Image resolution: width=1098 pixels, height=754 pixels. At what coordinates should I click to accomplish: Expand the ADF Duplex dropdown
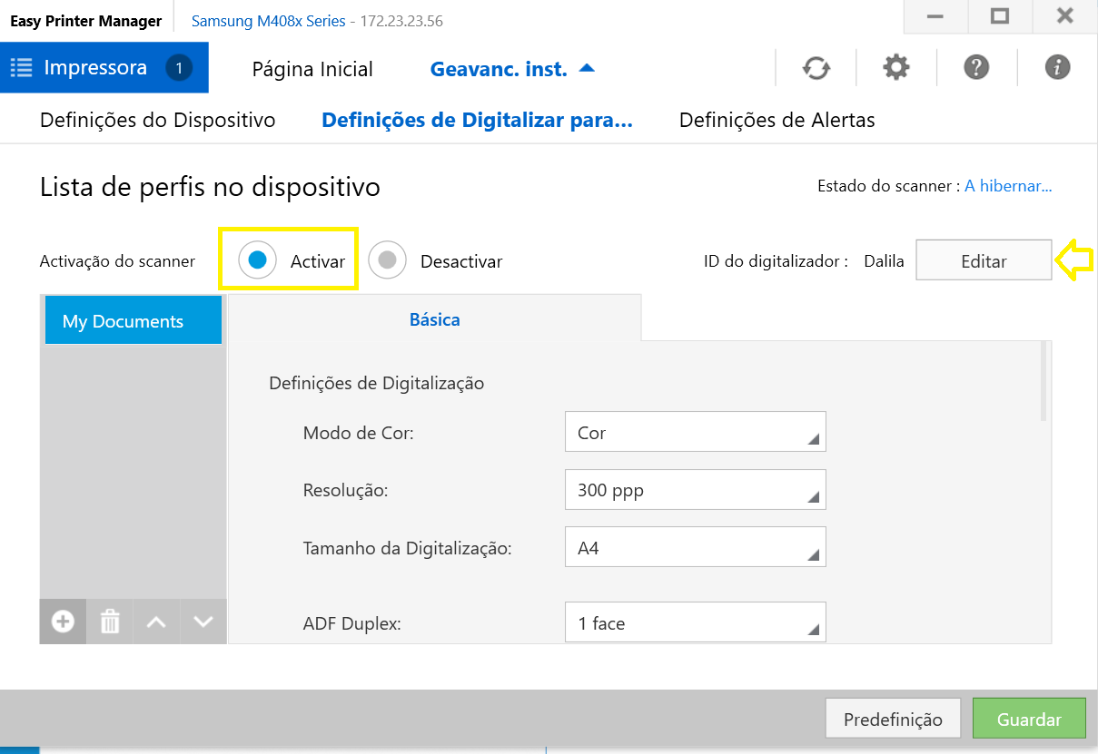coord(695,622)
